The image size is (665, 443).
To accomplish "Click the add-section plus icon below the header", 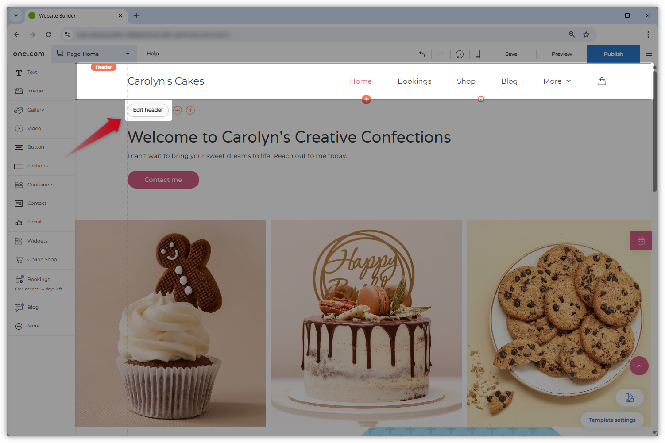I will [x=366, y=99].
